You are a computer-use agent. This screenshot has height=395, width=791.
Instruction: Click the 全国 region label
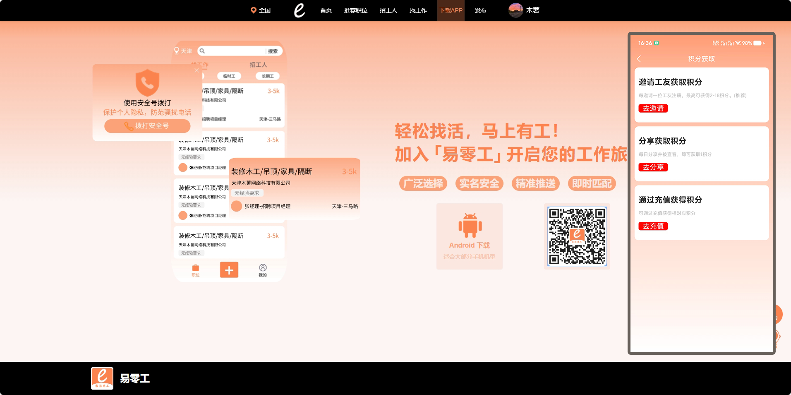click(x=265, y=10)
